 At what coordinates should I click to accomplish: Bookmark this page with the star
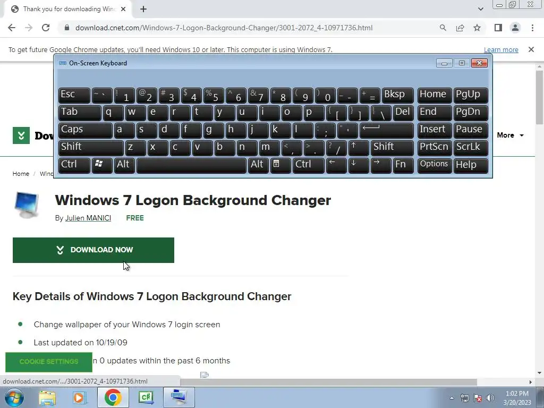pos(477,28)
